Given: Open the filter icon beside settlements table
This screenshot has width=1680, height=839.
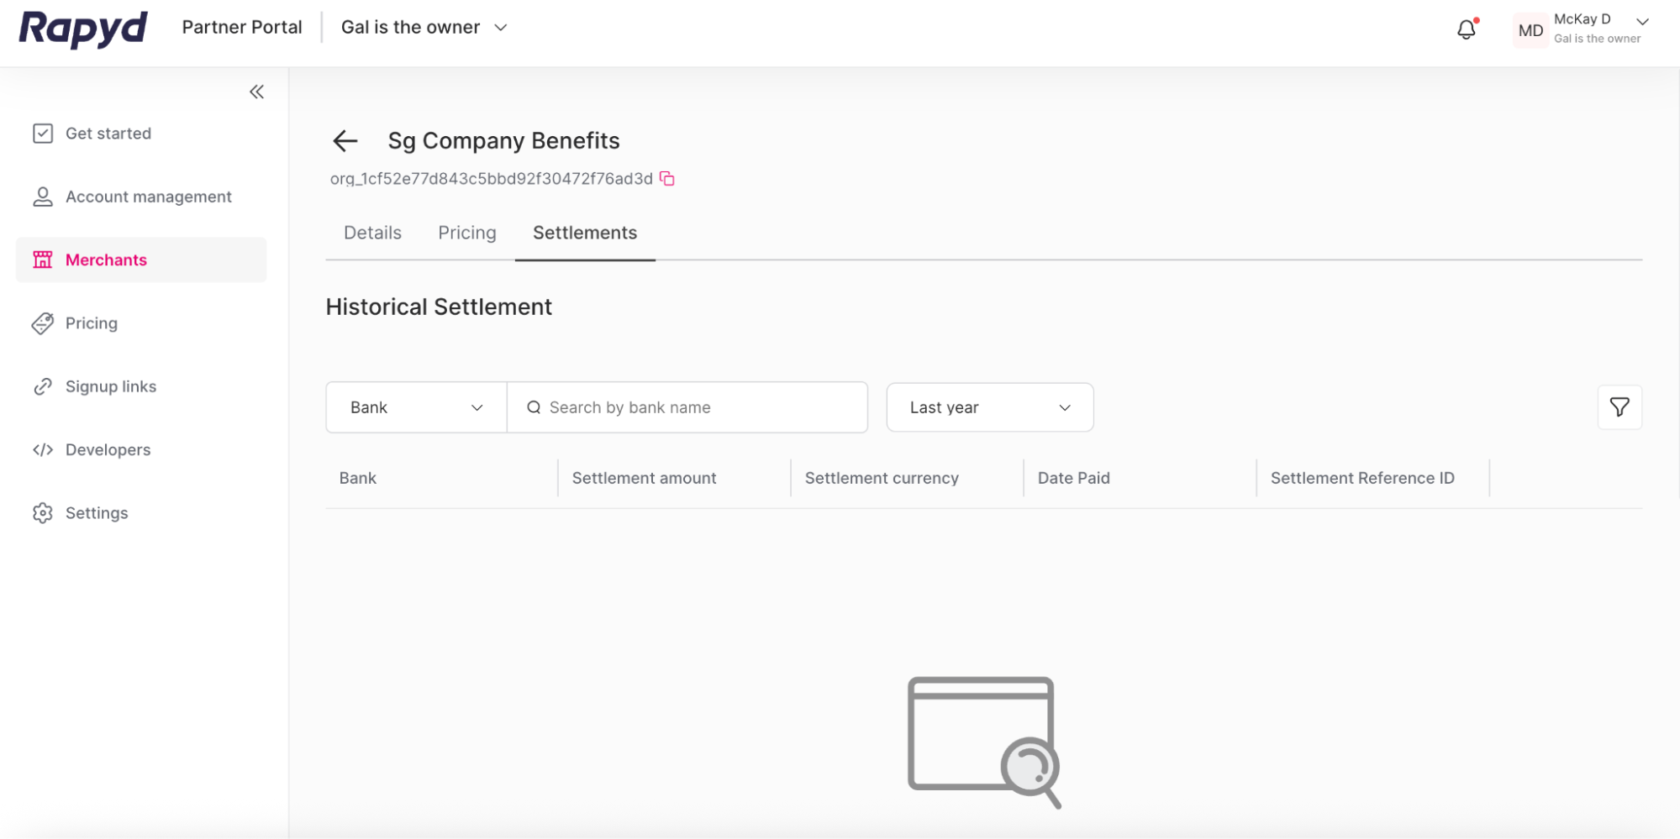Looking at the screenshot, I should pos(1619,407).
